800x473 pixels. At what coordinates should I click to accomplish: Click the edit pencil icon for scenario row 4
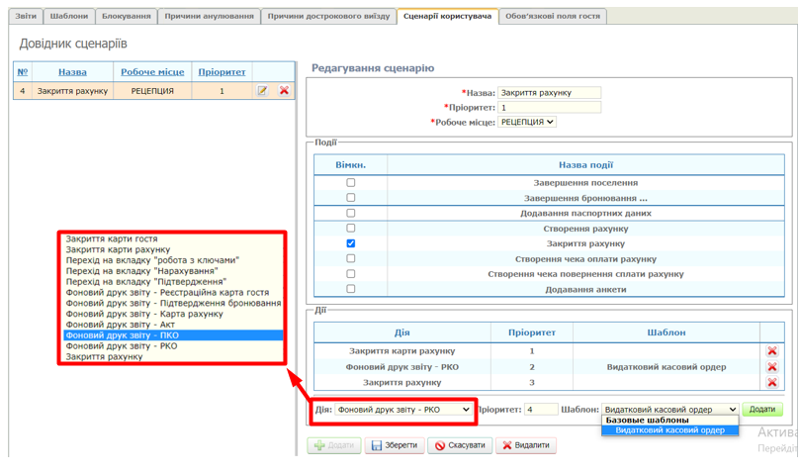click(263, 90)
